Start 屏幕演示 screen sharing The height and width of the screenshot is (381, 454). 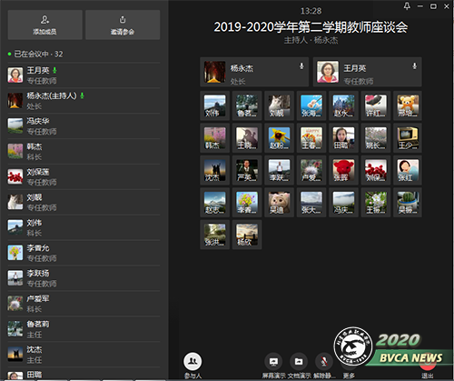273,361
